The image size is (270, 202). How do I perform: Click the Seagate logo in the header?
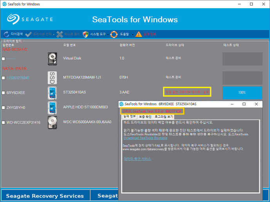tap(30, 19)
